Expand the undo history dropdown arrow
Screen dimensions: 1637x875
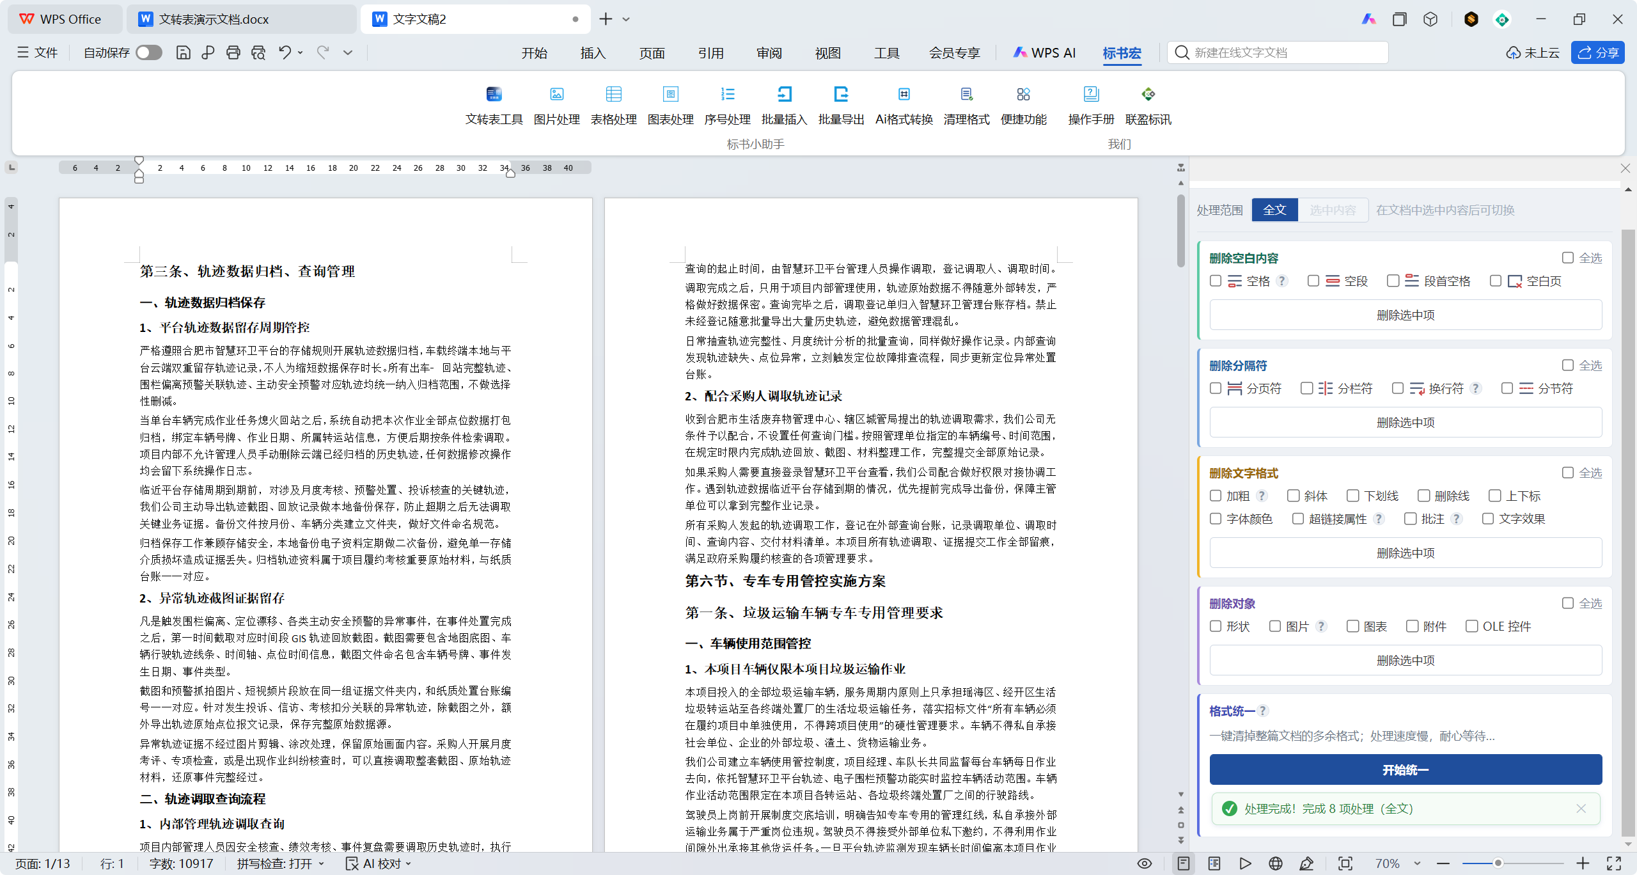[301, 52]
